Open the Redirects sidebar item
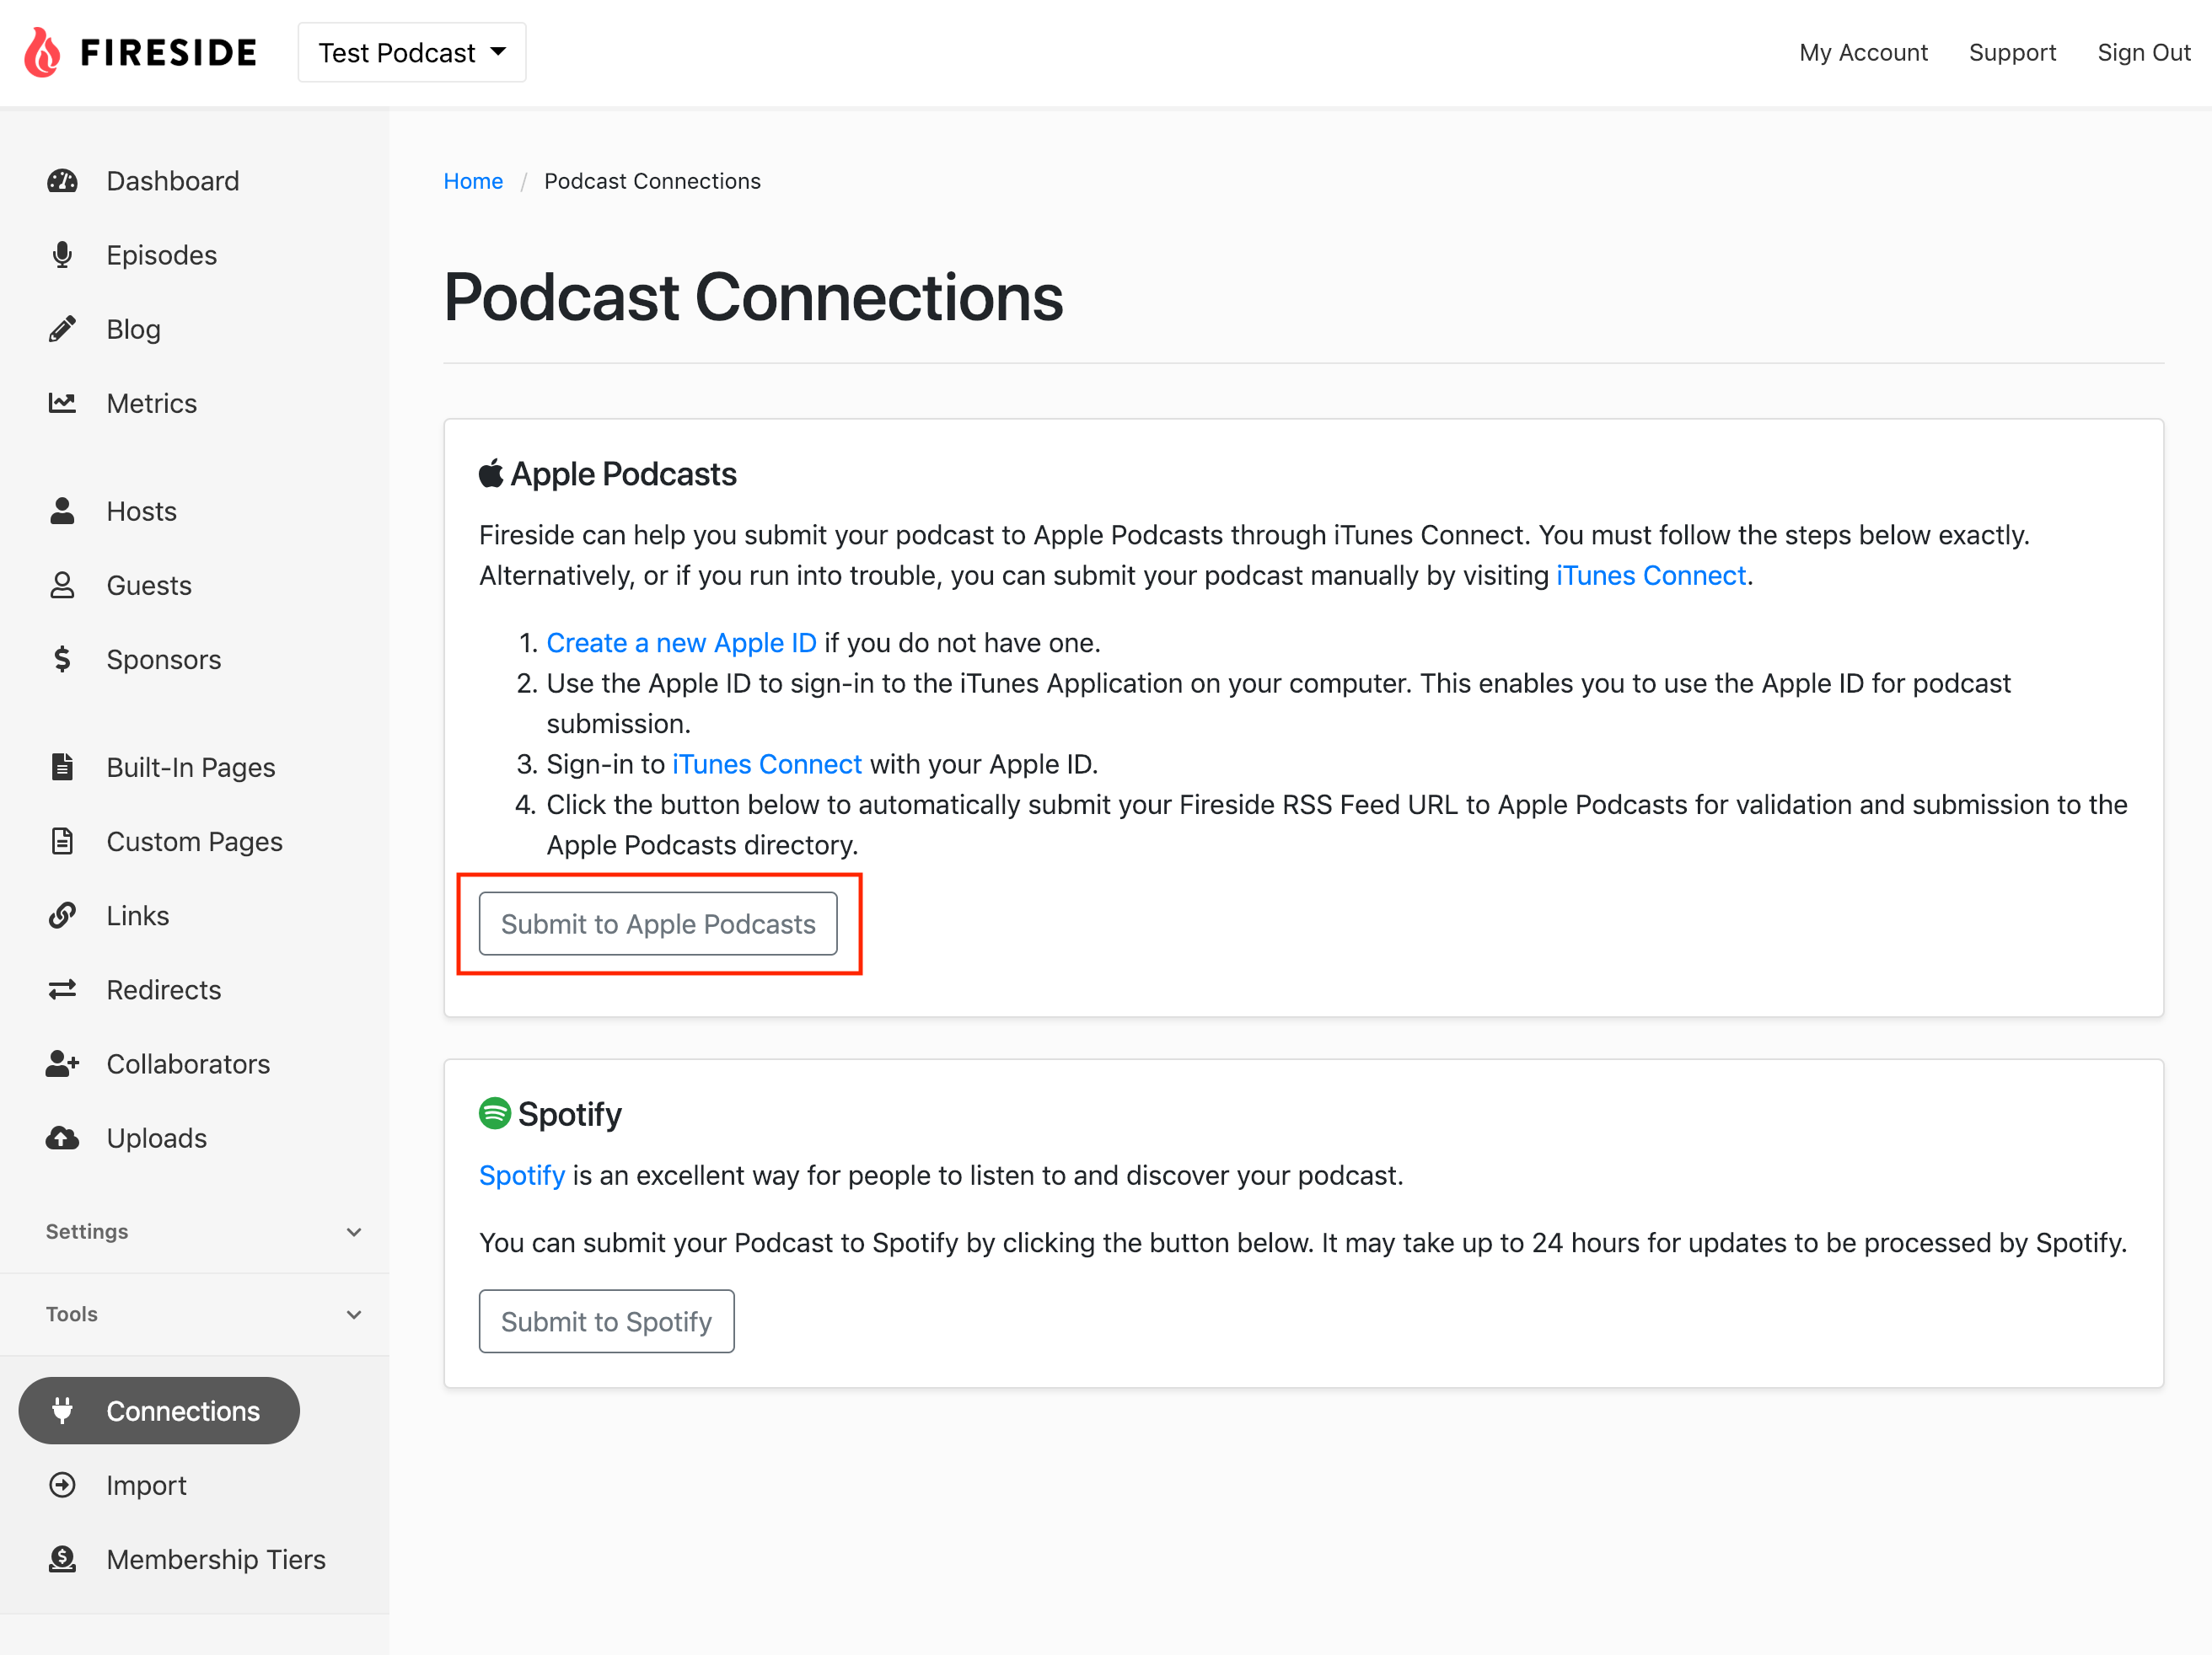 pyautogui.click(x=163, y=988)
